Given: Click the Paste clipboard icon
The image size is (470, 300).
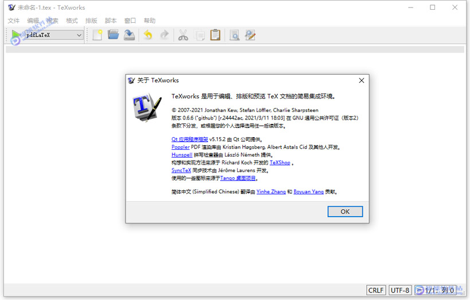Looking at the screenshot, I should (215, 35).
